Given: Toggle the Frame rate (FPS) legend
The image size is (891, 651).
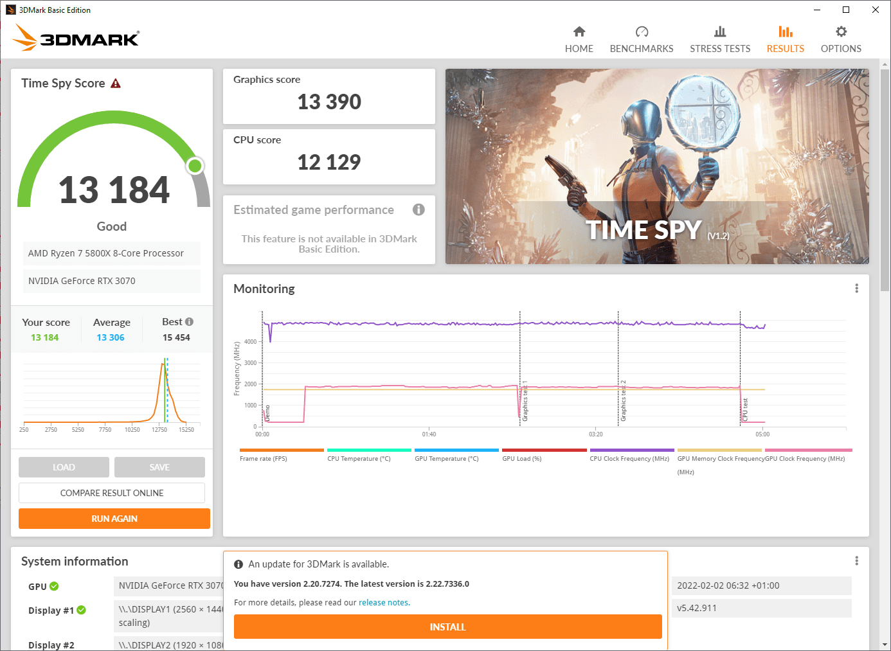Looking at the screenshot, I should pyautogui.click(x=282, y=455).
